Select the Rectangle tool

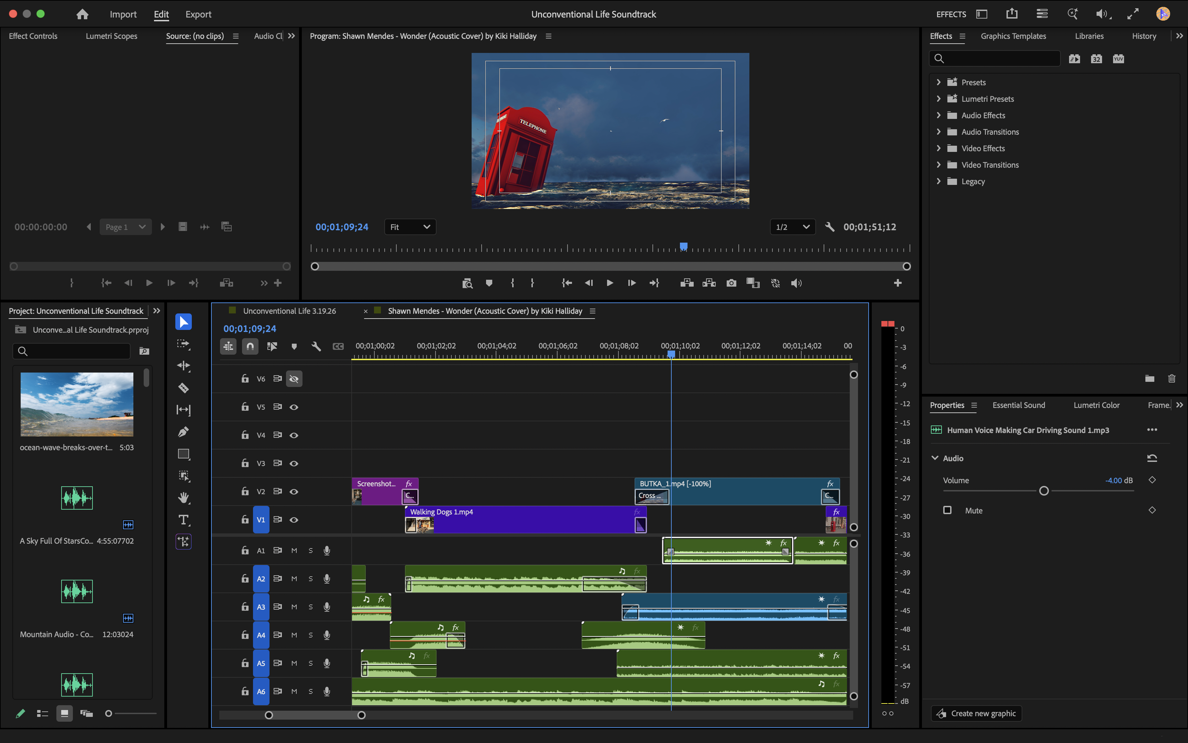(x=183, y=454)
